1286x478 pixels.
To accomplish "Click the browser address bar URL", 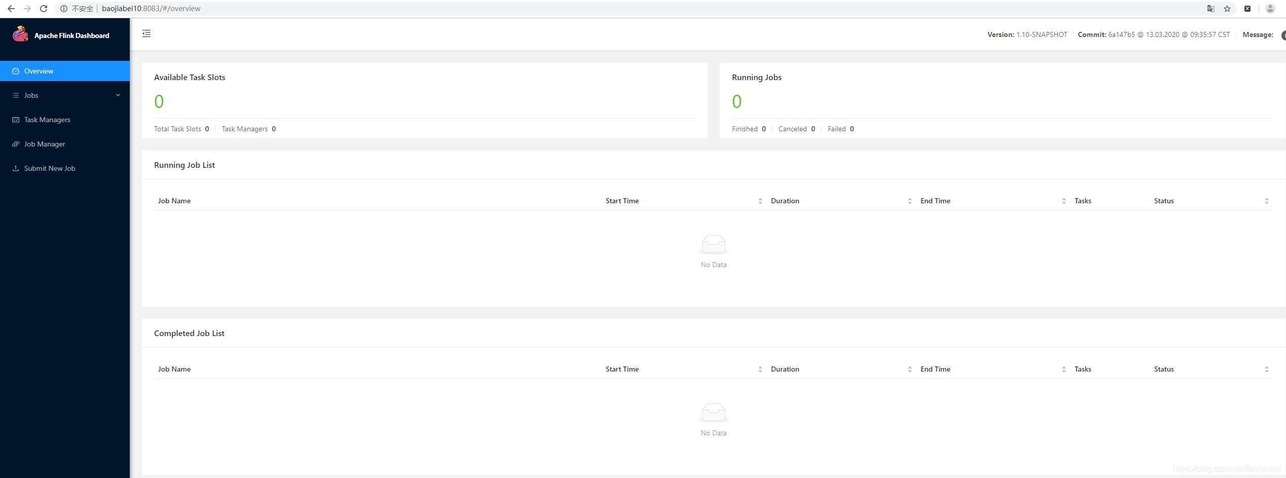I will pyautogui.click(x=151, y=9).
